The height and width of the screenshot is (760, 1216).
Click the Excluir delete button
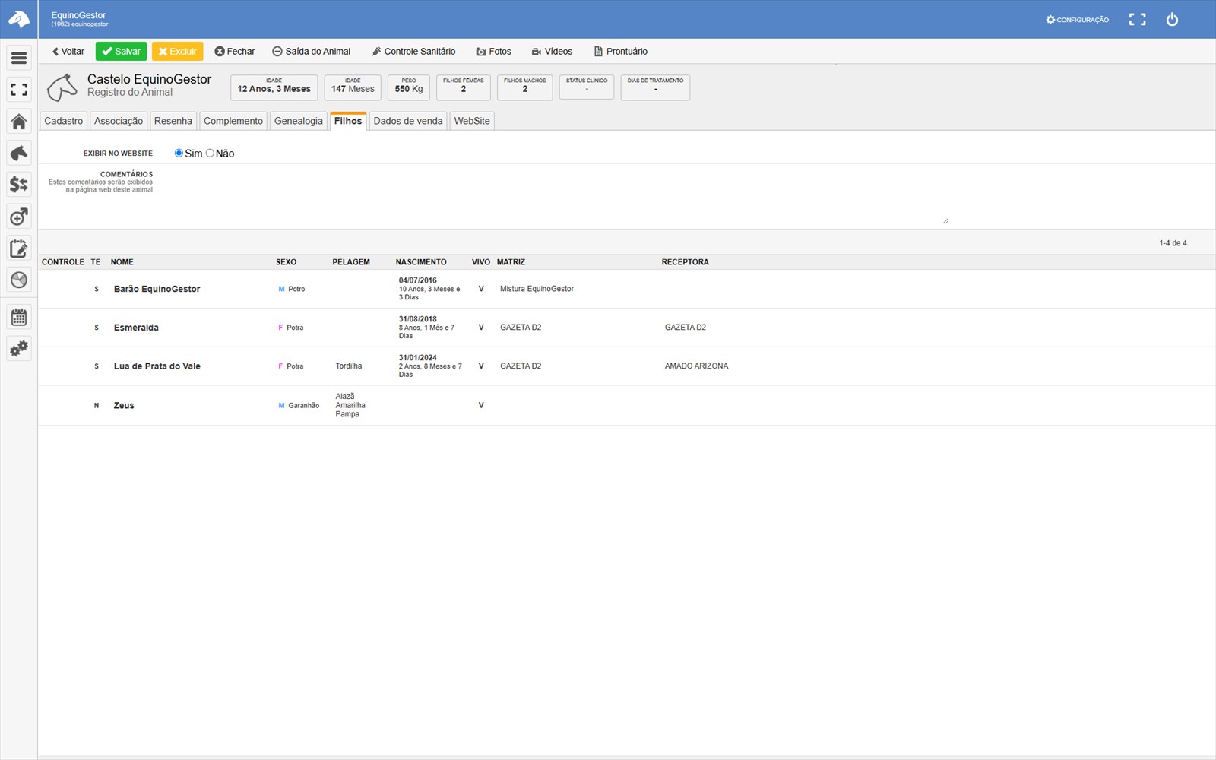point(177,52)
